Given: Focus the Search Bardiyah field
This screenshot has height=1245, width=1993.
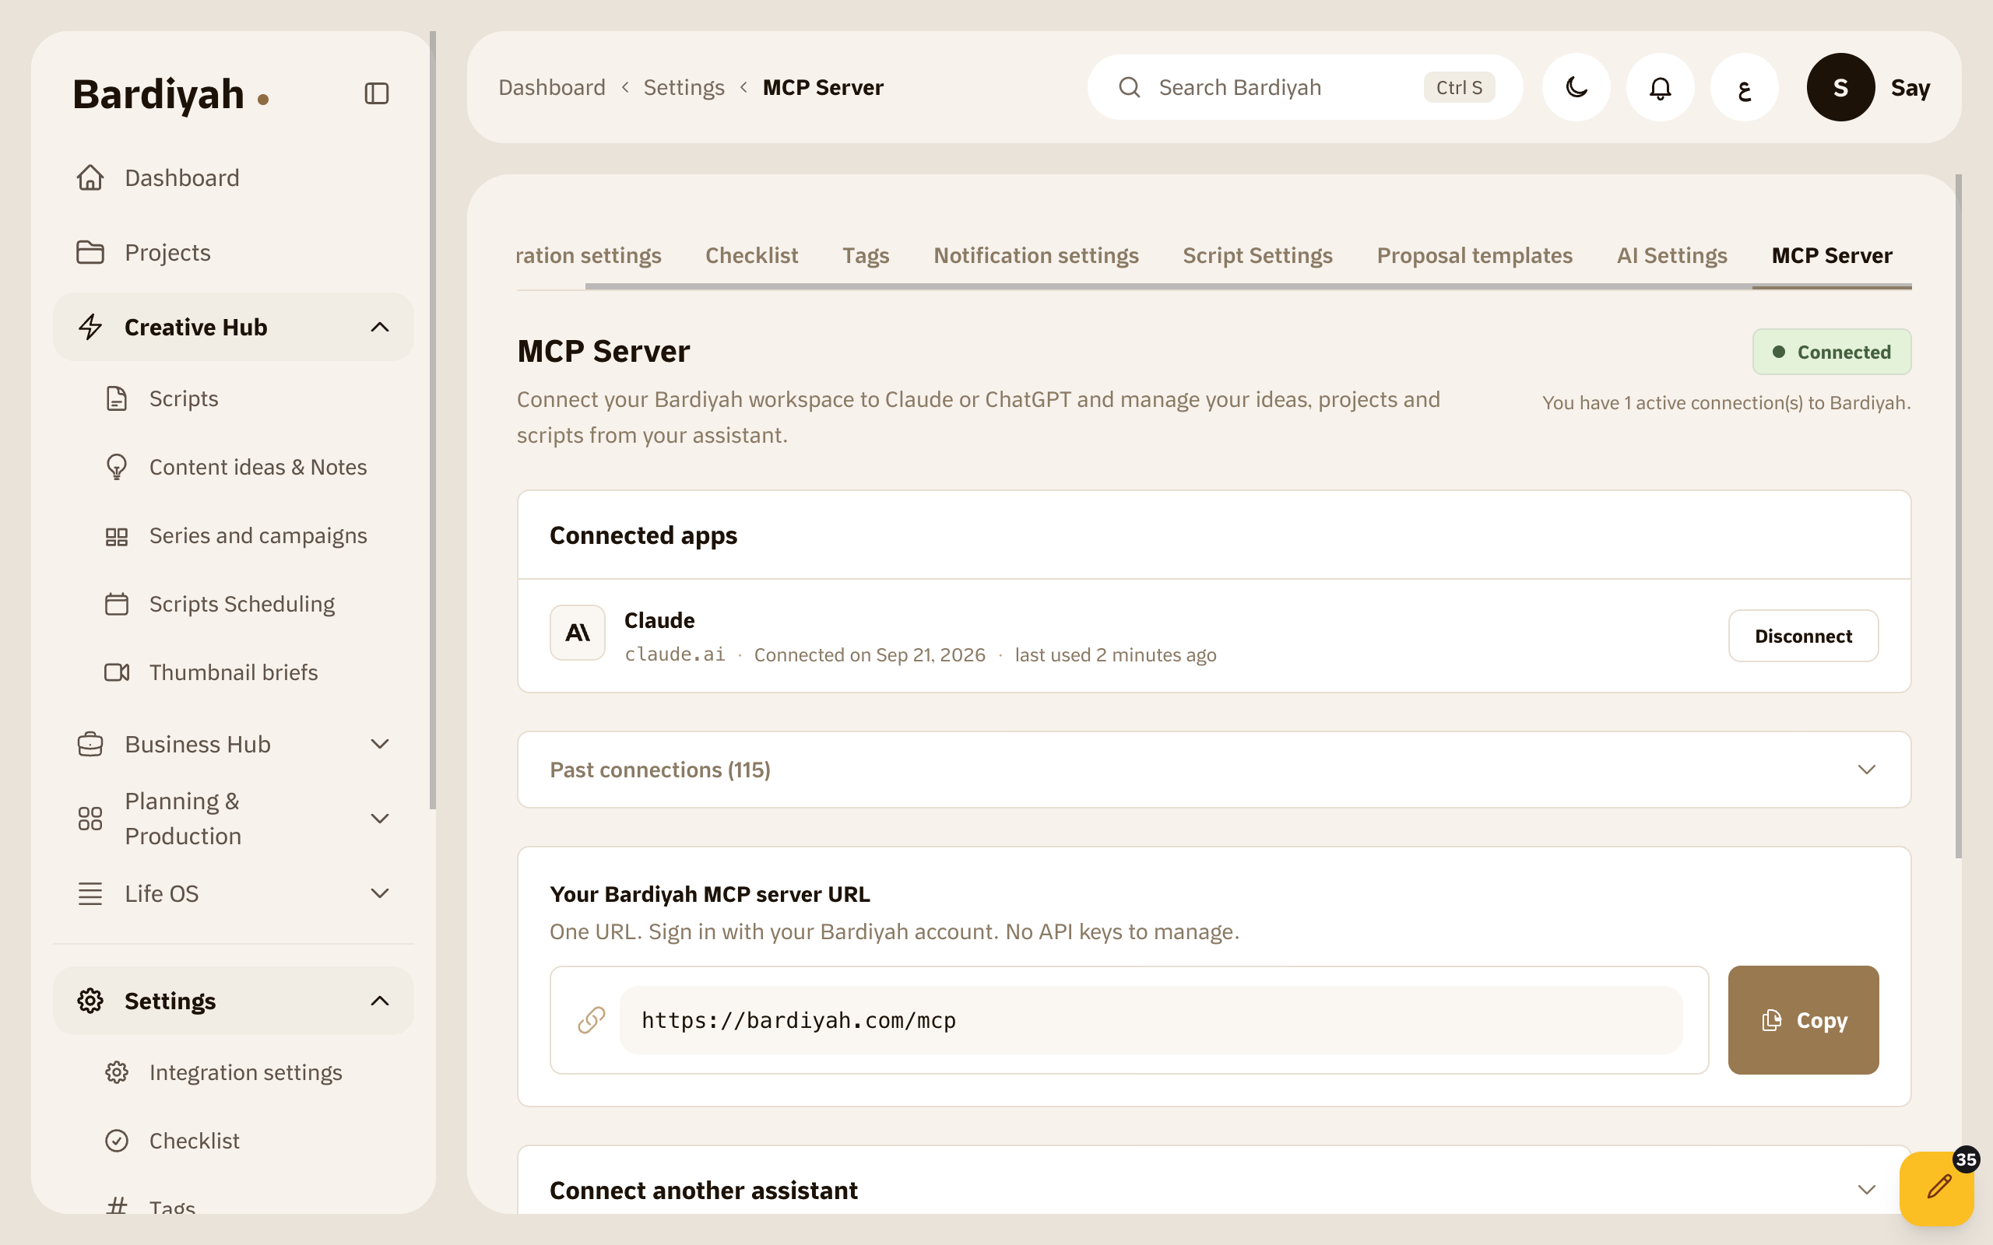Looking at the screenshot, I should [x=1305, y=87].
